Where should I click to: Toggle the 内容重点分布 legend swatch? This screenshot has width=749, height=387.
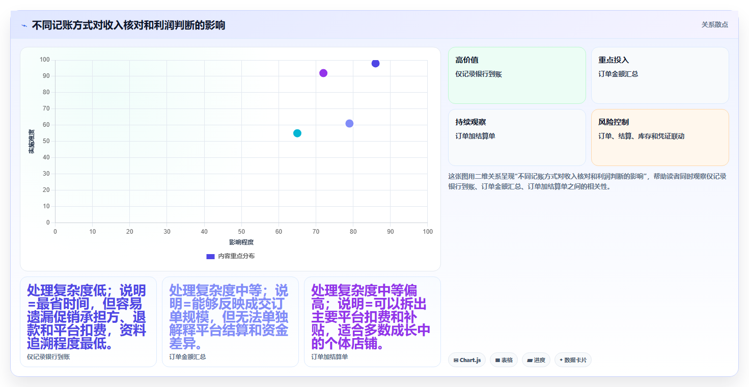pyautogui.click(x=210, y=256)
